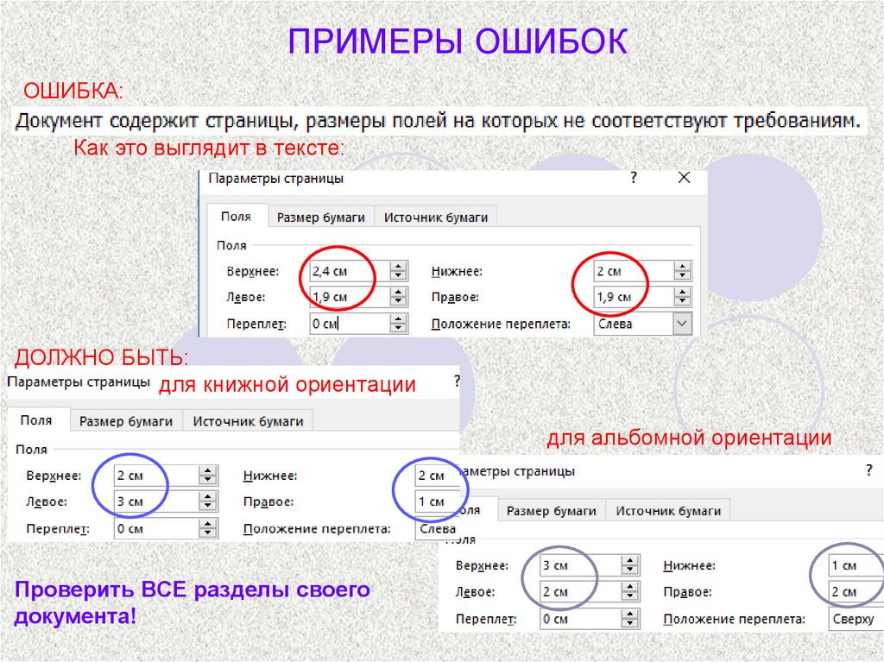
Task: Click the spinner arrows next to the 2,4 см field
Action: click(398, 271)
